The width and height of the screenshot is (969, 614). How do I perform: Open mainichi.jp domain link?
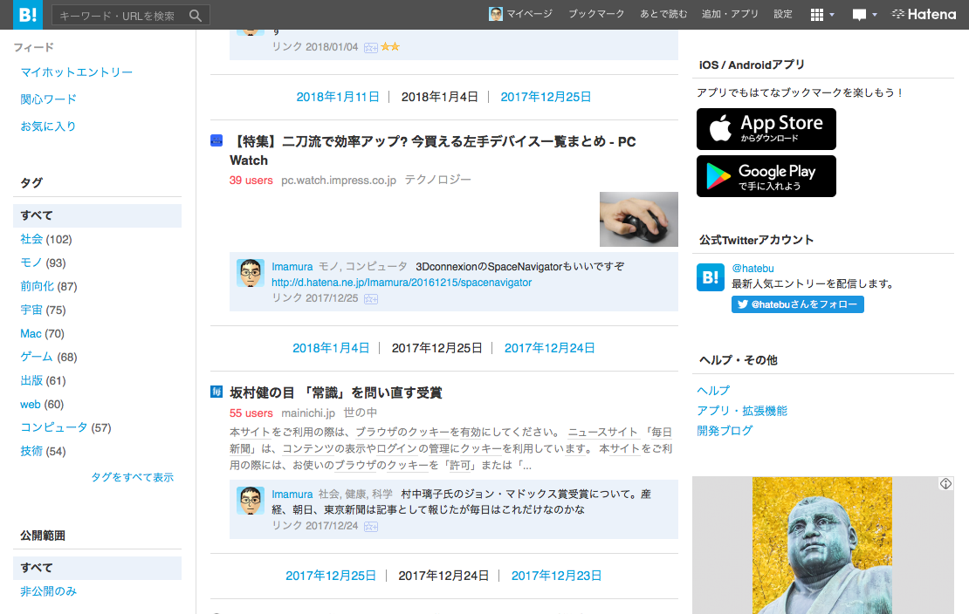[308, 413]
